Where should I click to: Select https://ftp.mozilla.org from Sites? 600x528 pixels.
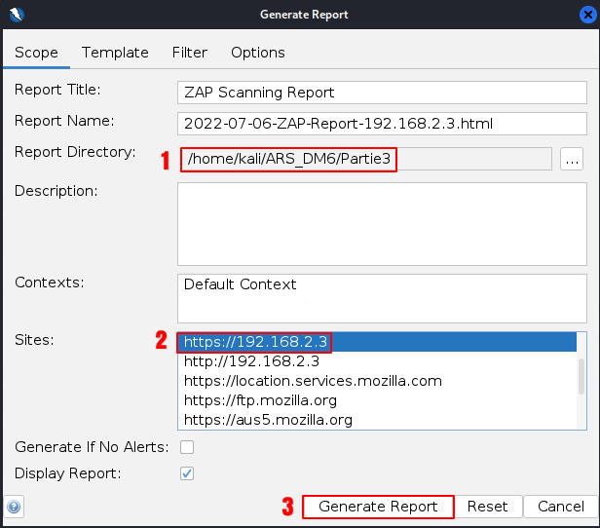pyautogui.click(x=258, y=400)
